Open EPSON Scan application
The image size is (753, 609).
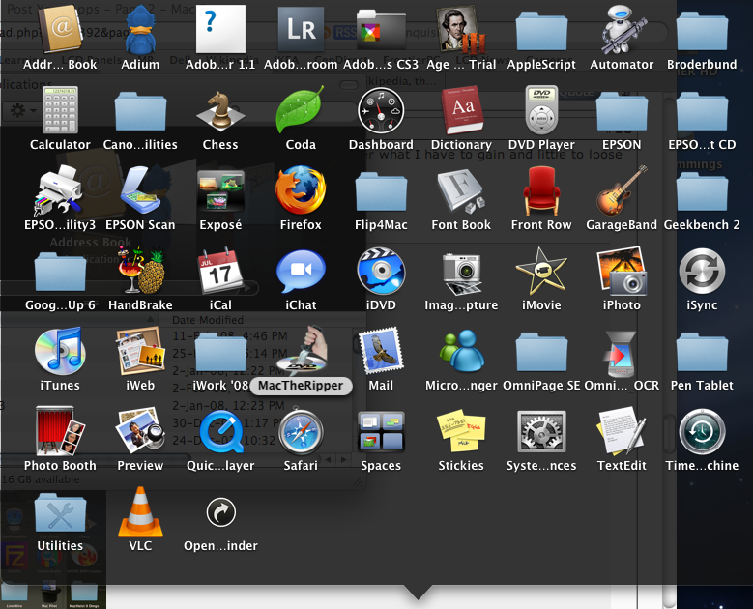pos(140,190)
